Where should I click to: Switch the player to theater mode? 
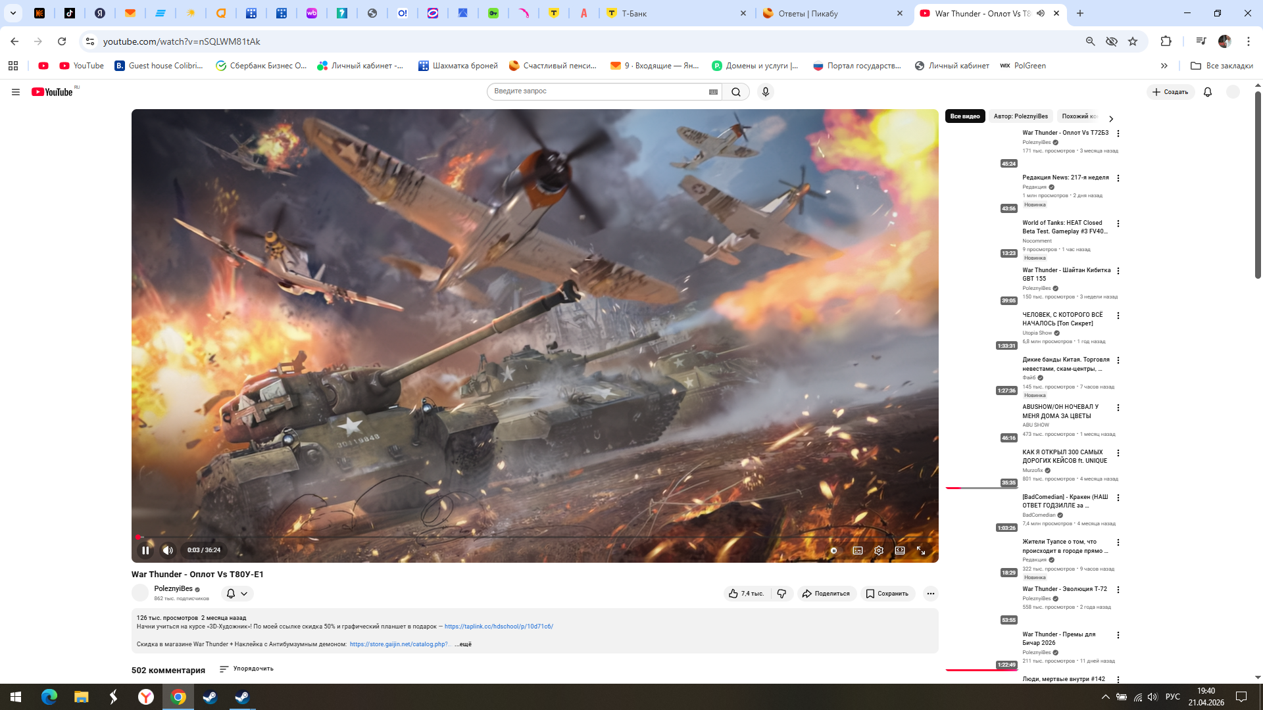pos(900,550)
